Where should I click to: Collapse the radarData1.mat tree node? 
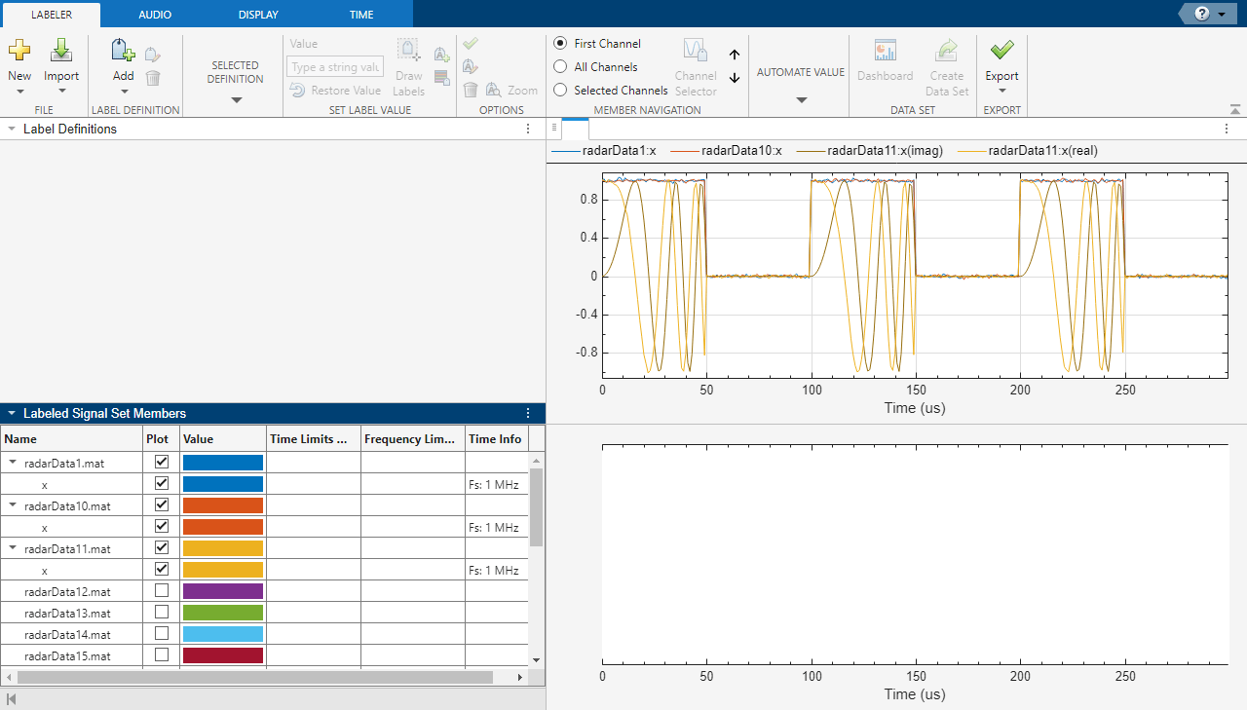pos(14,464)
